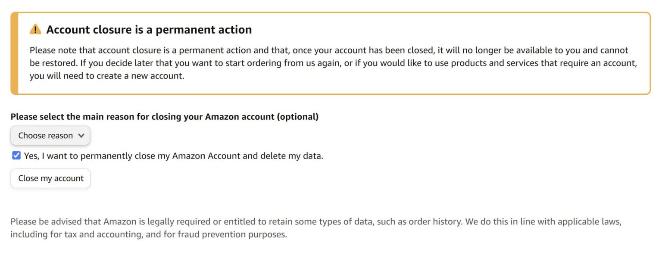Click the hazard icon near Account closure text
The height and width of the screenshot is (255, 662).
35,29
